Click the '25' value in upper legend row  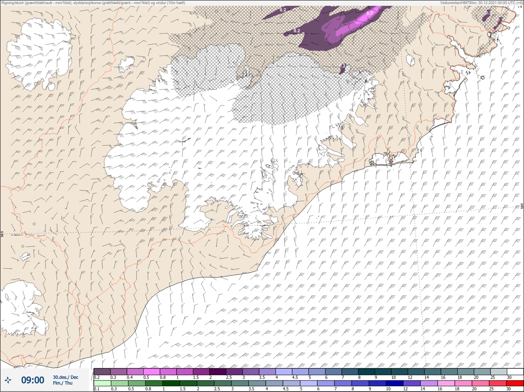(x=492, y=377)
